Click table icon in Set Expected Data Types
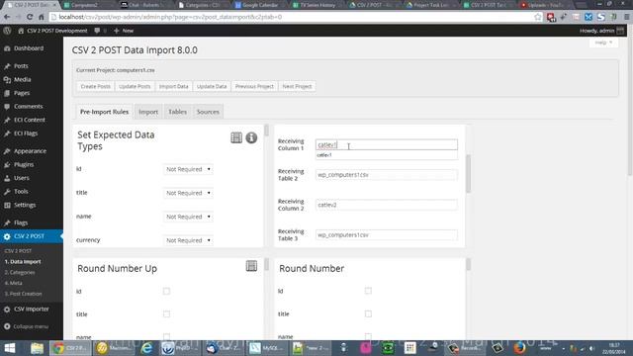 (236, 137)
